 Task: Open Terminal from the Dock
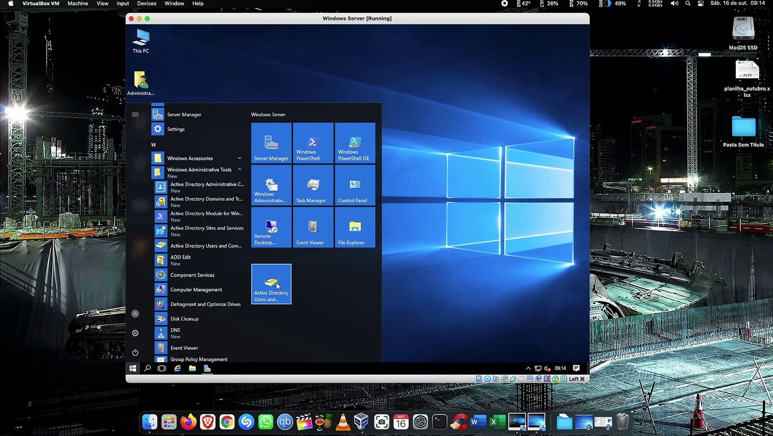[x=439, y=421]
